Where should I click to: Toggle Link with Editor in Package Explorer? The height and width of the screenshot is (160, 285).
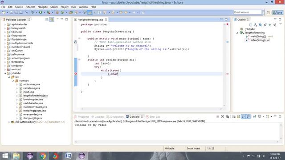click(x=52, y=20)
